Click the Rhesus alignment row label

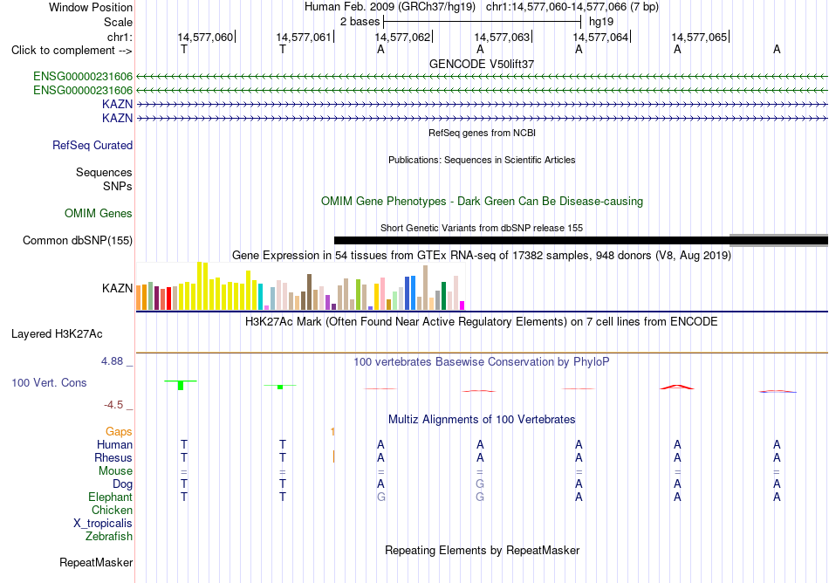pos(113,457)
